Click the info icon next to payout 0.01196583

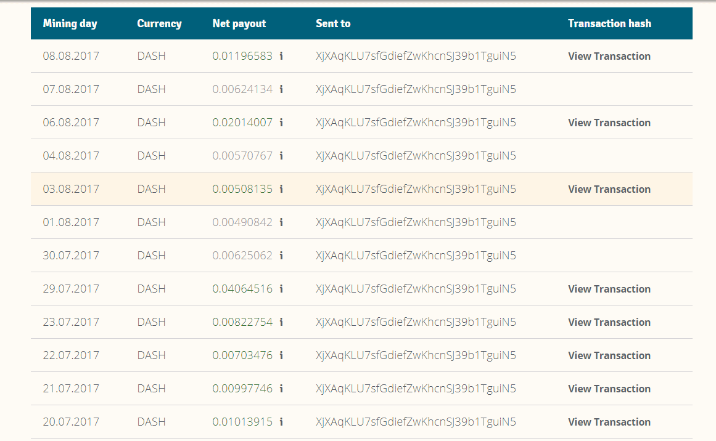pos(281,55)
